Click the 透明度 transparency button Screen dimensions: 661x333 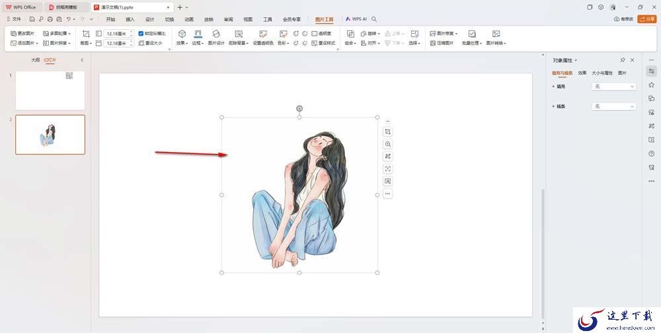point(321,33)
